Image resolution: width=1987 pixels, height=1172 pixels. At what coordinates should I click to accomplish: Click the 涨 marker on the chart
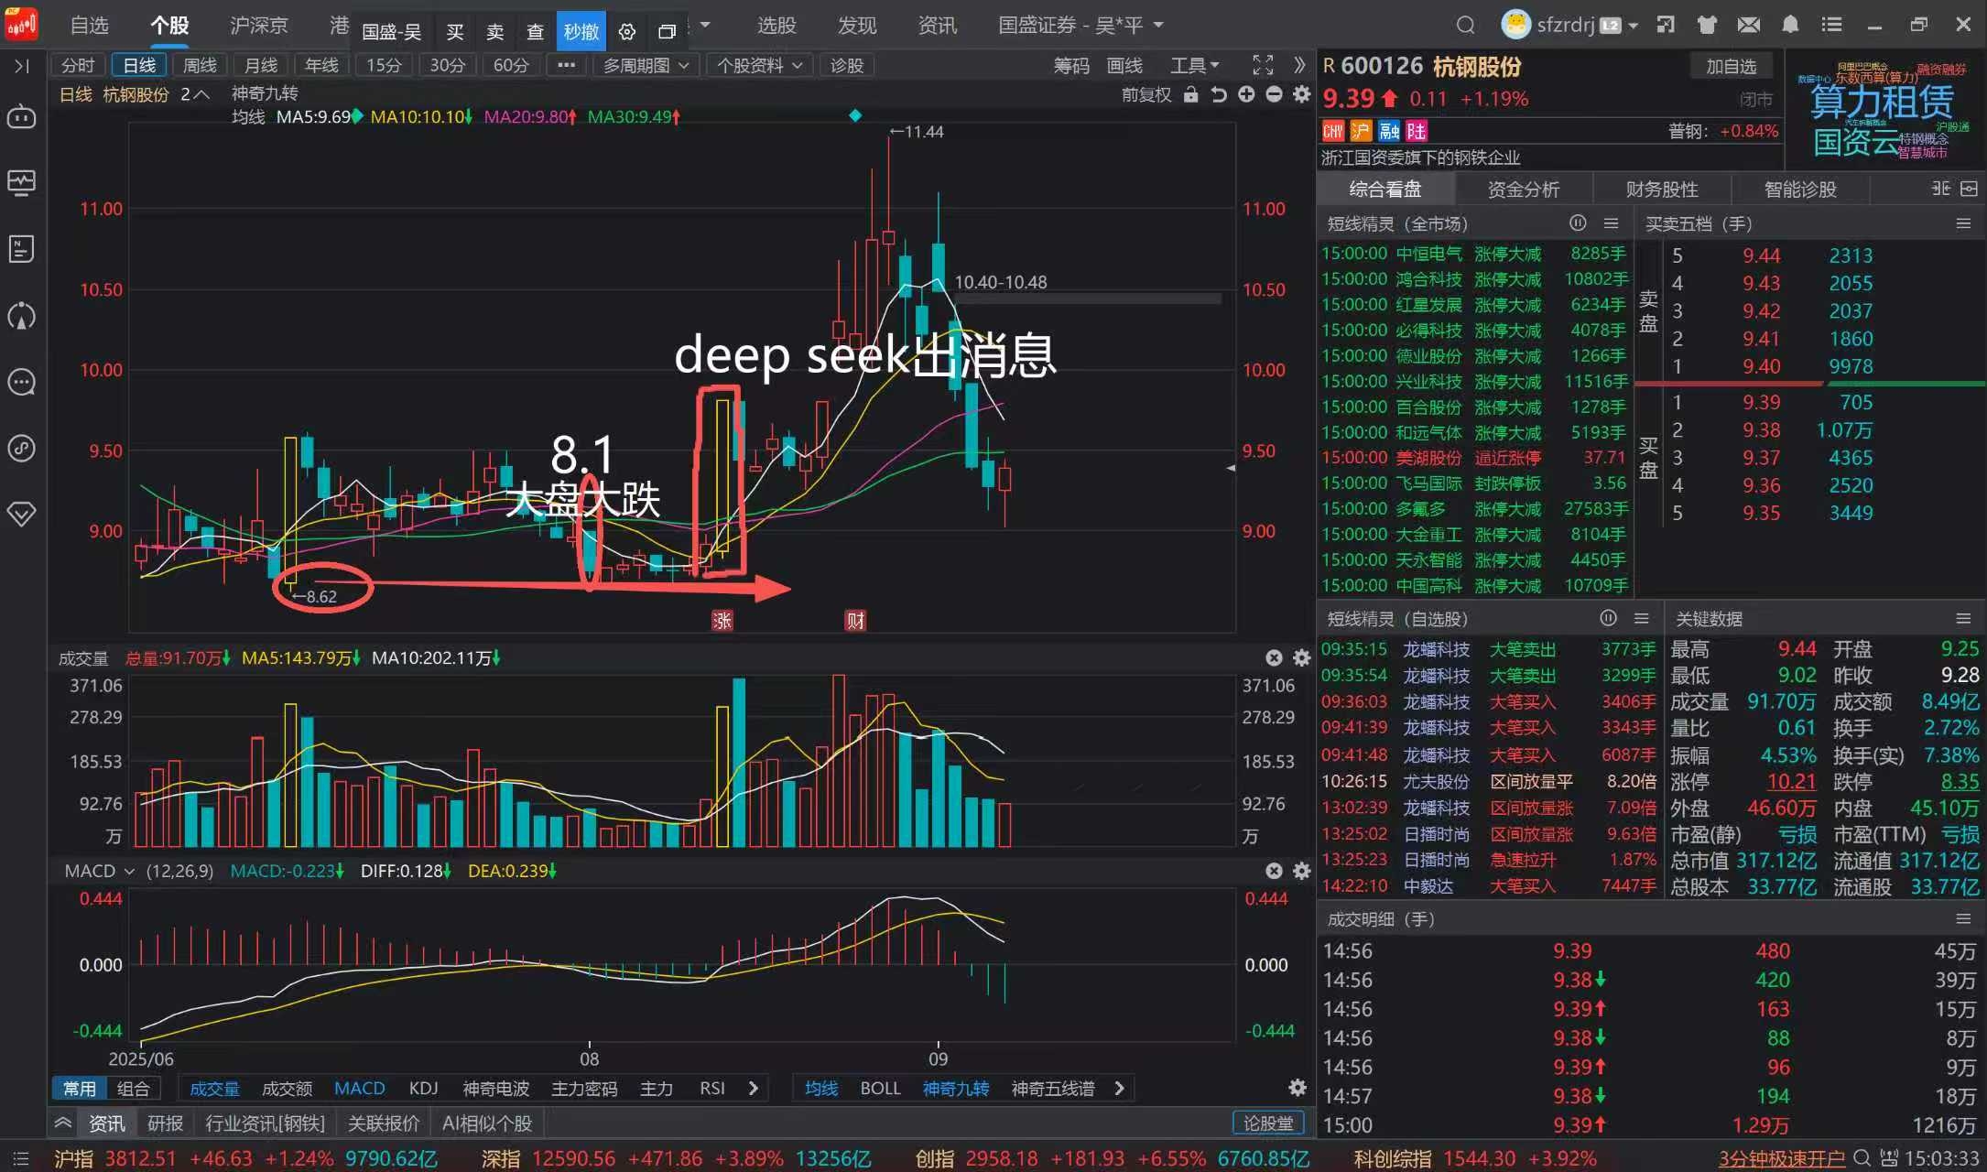[x=722, y=620]
